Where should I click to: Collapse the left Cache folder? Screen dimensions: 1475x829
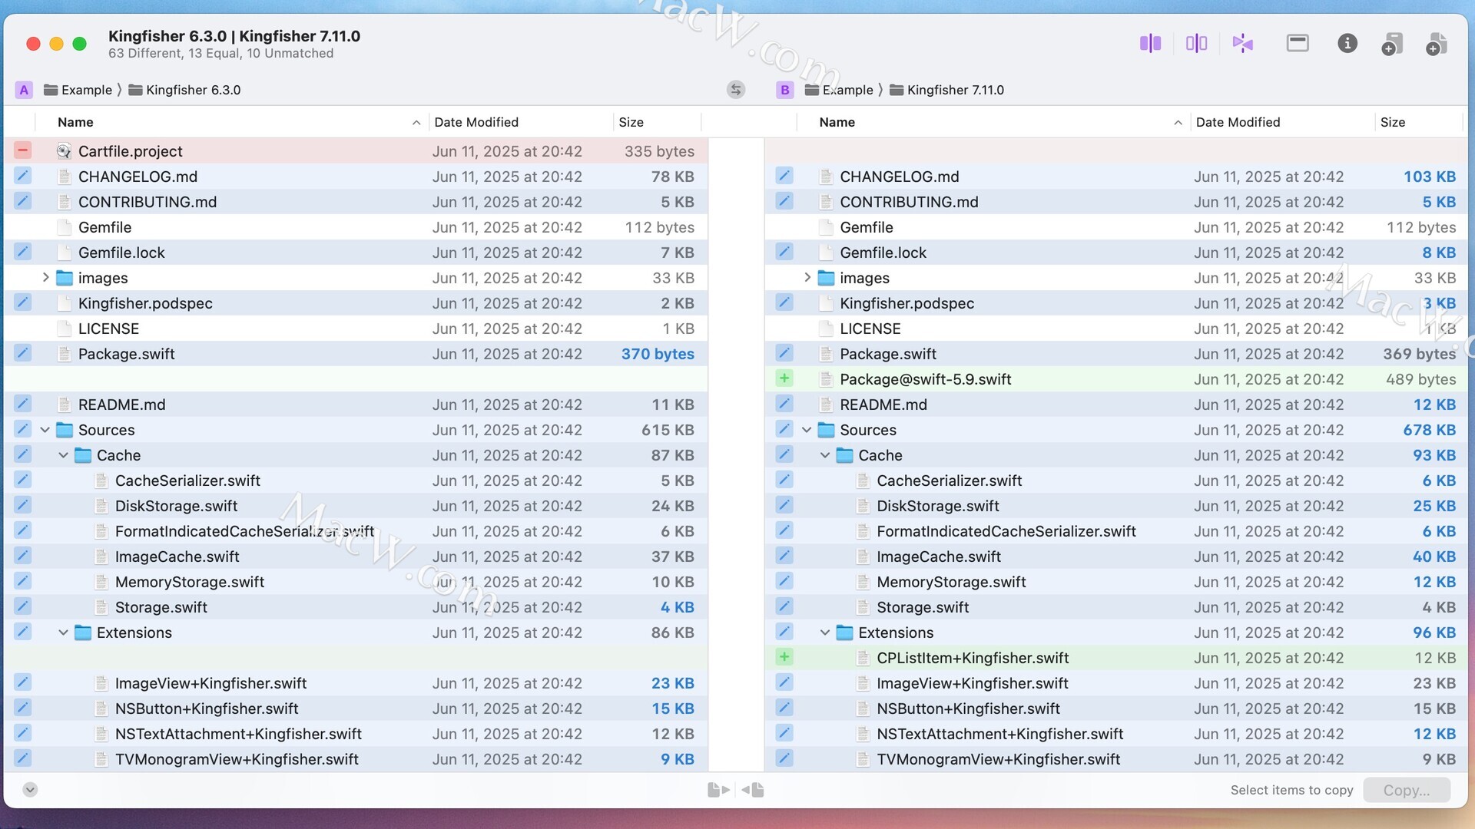tap(64, 455)
